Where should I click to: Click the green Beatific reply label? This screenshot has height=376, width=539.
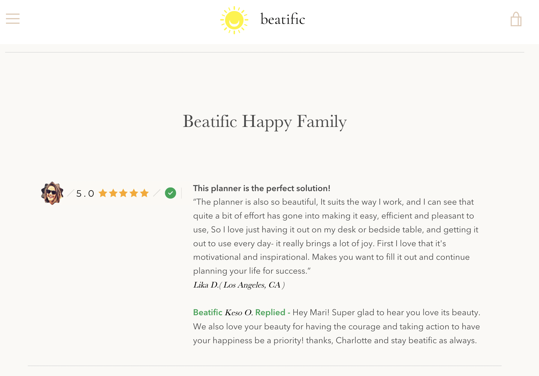point(208,312)
